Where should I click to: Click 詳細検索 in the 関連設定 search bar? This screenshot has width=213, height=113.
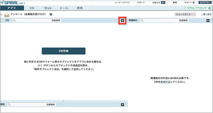183,20
